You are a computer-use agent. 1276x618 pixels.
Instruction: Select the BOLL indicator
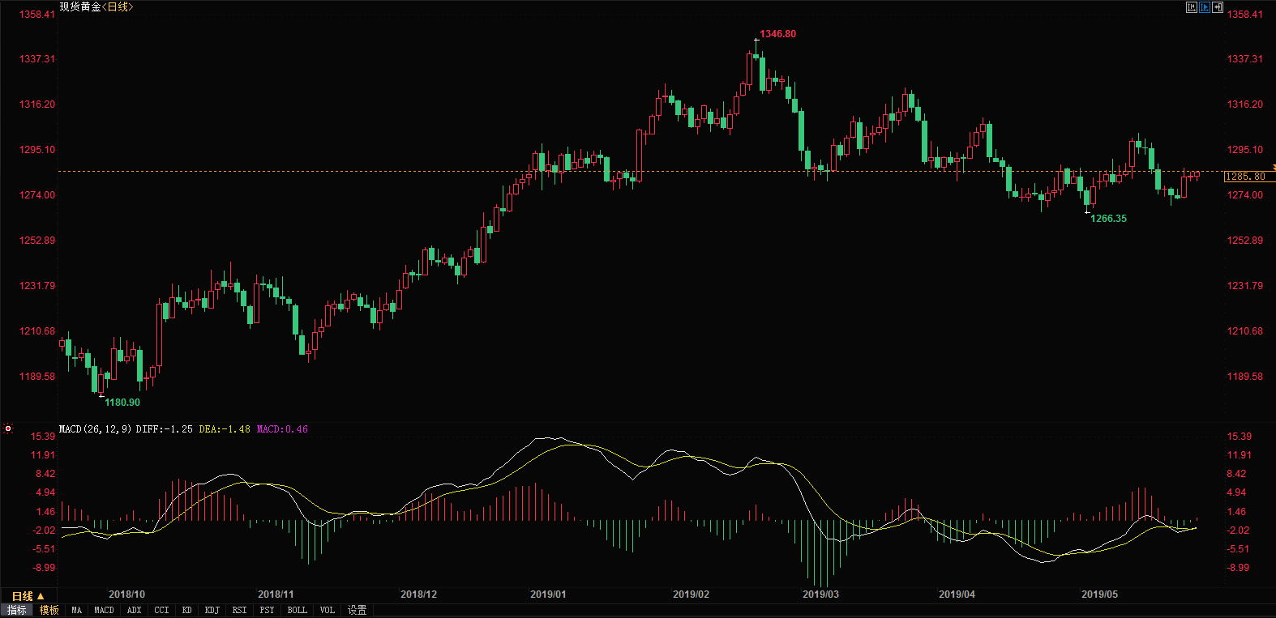click(297, 610)
